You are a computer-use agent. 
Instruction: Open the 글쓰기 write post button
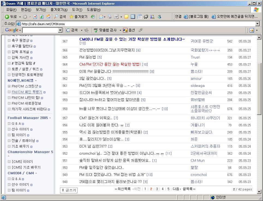click(69, 190)
